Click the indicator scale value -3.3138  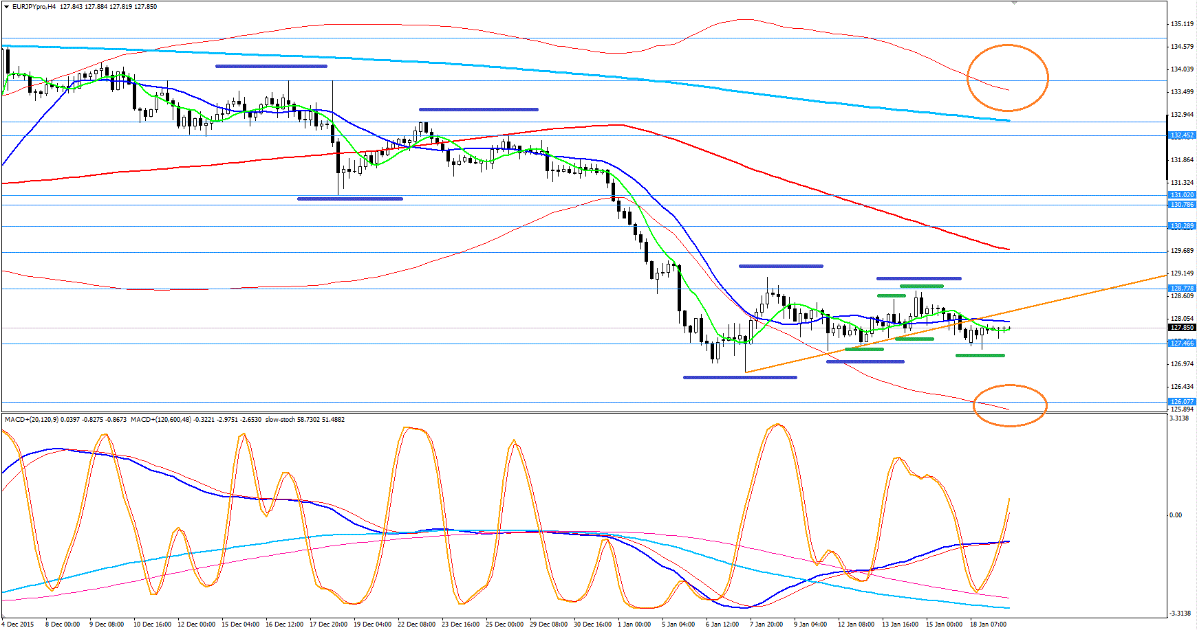[1179, 614]
